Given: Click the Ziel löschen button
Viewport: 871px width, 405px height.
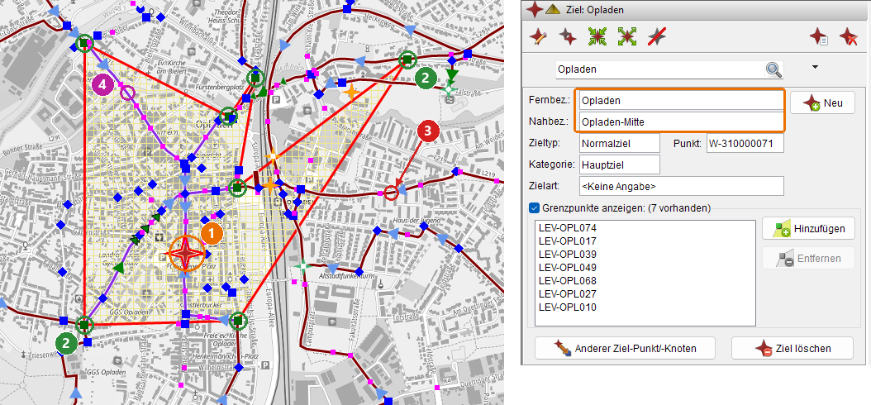Looking at the screenshot, I should [x=792, y=348].
